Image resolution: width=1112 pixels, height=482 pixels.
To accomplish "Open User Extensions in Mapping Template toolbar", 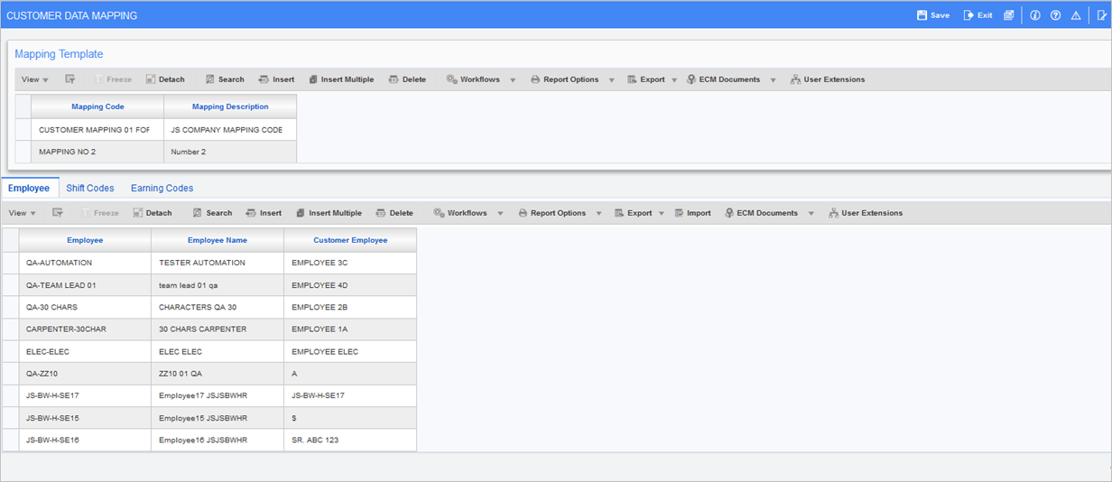I will (x=828, y=79).
